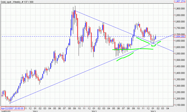Viewport: 187px width, 112px height.
Task: Click the chart title "Gold, spot , Weekly, # 137 / 300"
Action: (x=17, y=2)
